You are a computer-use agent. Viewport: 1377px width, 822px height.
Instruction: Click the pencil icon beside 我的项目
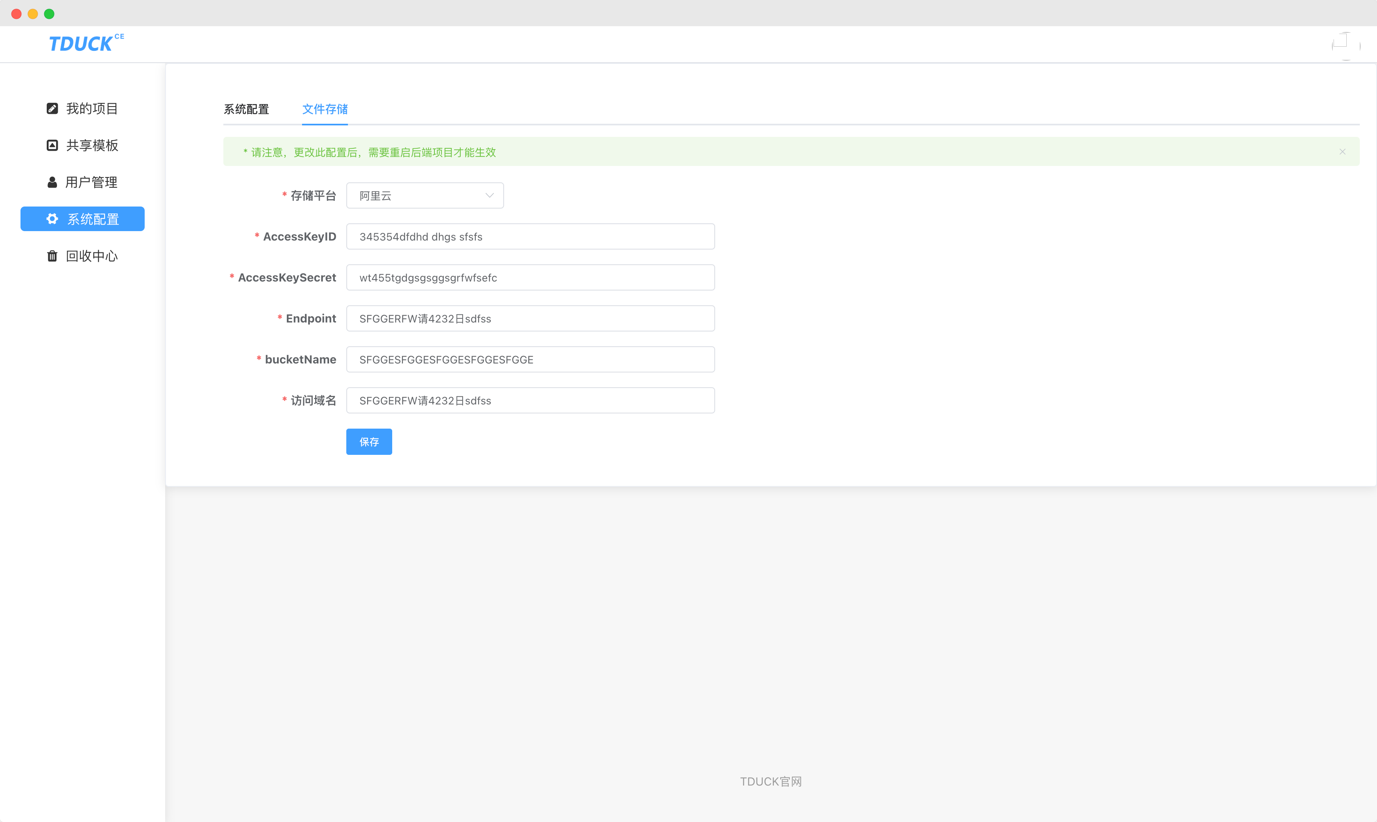pos(52,109)
